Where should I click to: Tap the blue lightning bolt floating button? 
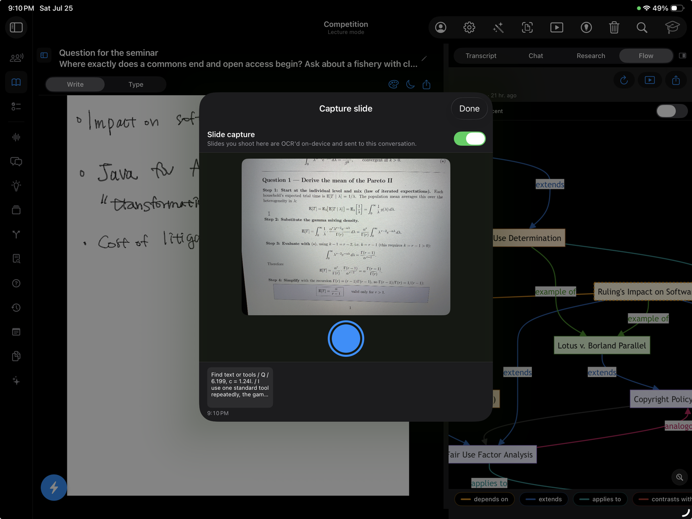tap(54, 488)
